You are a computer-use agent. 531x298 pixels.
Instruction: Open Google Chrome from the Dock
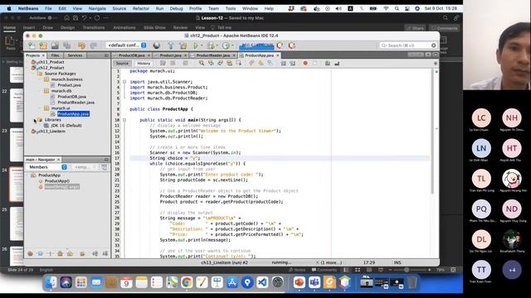click(186, 282)
